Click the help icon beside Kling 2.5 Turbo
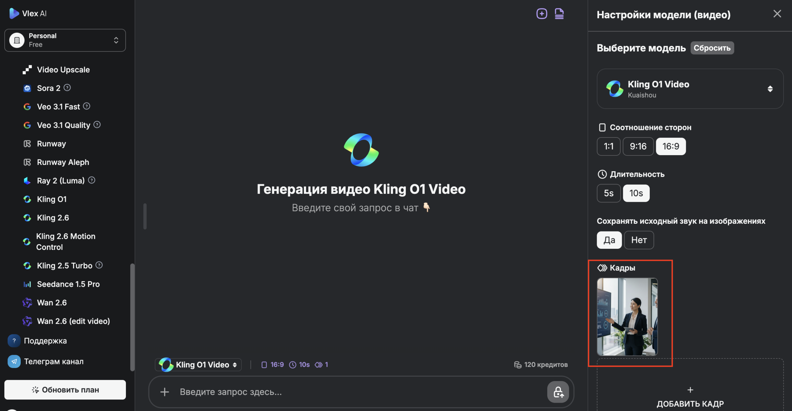The height and width of the screenshot is (411, 792). 99,265
